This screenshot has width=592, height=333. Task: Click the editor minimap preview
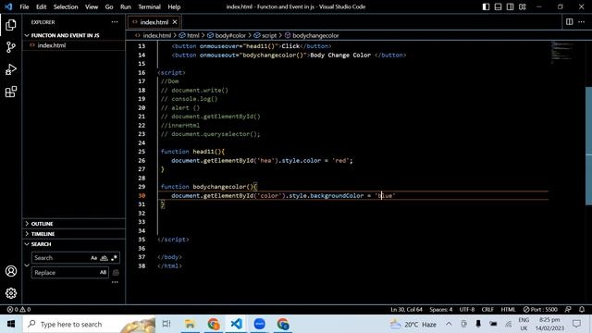point(561,52)
